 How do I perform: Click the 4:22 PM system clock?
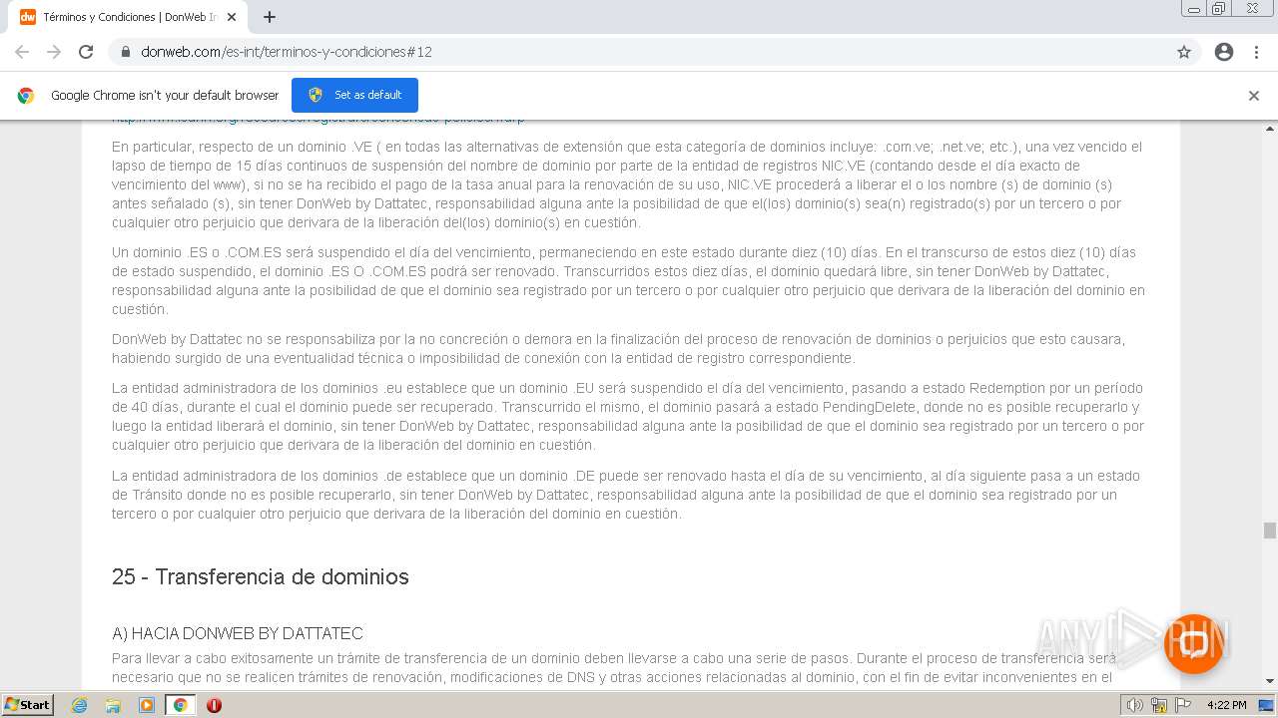pyautogui.click(x=1226, y=705)
